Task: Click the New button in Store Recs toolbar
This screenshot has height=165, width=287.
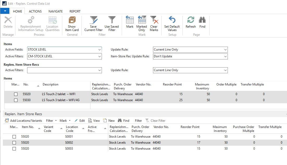Action: (x=109, y=121)
